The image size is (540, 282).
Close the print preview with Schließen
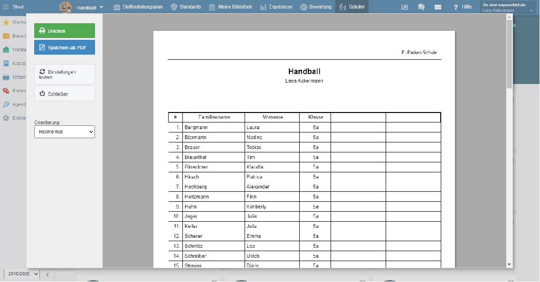pyautogui.click(x=65, y=94)
